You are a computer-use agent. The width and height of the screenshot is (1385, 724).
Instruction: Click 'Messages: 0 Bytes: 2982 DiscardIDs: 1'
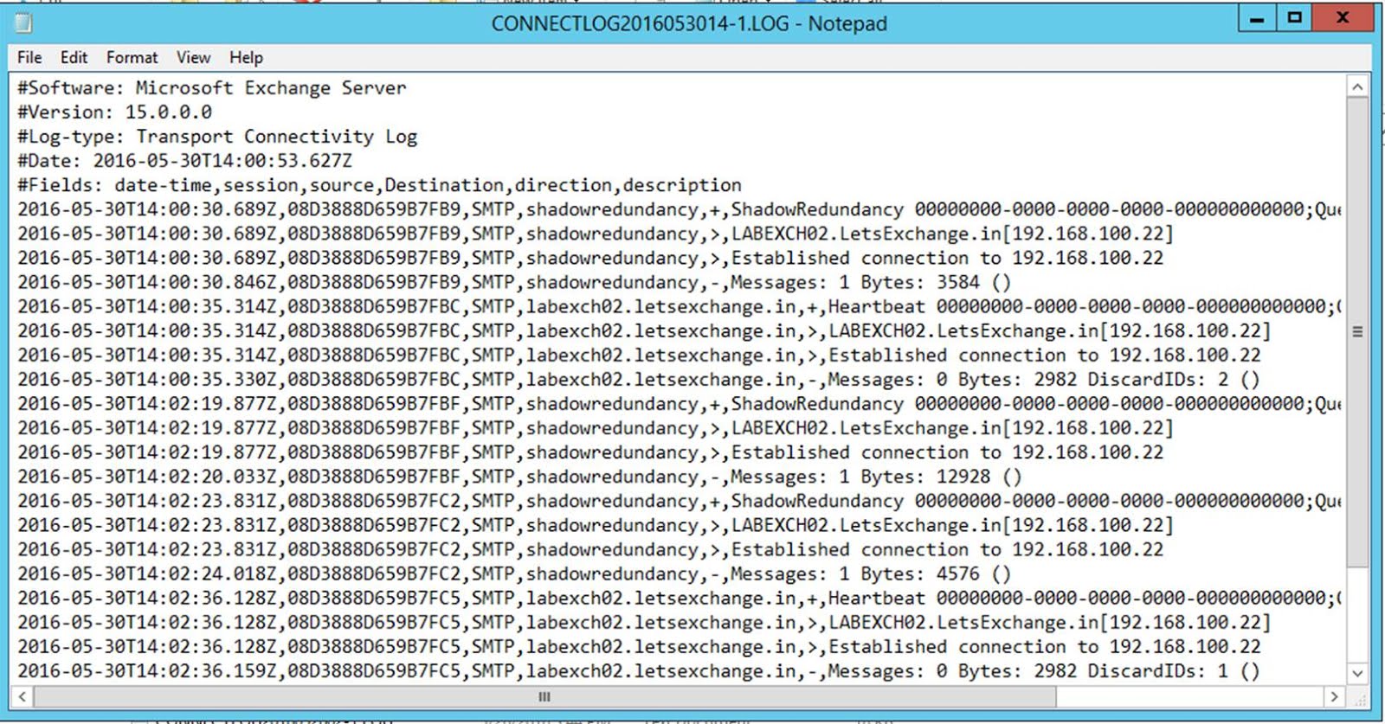click(1028, 670)
